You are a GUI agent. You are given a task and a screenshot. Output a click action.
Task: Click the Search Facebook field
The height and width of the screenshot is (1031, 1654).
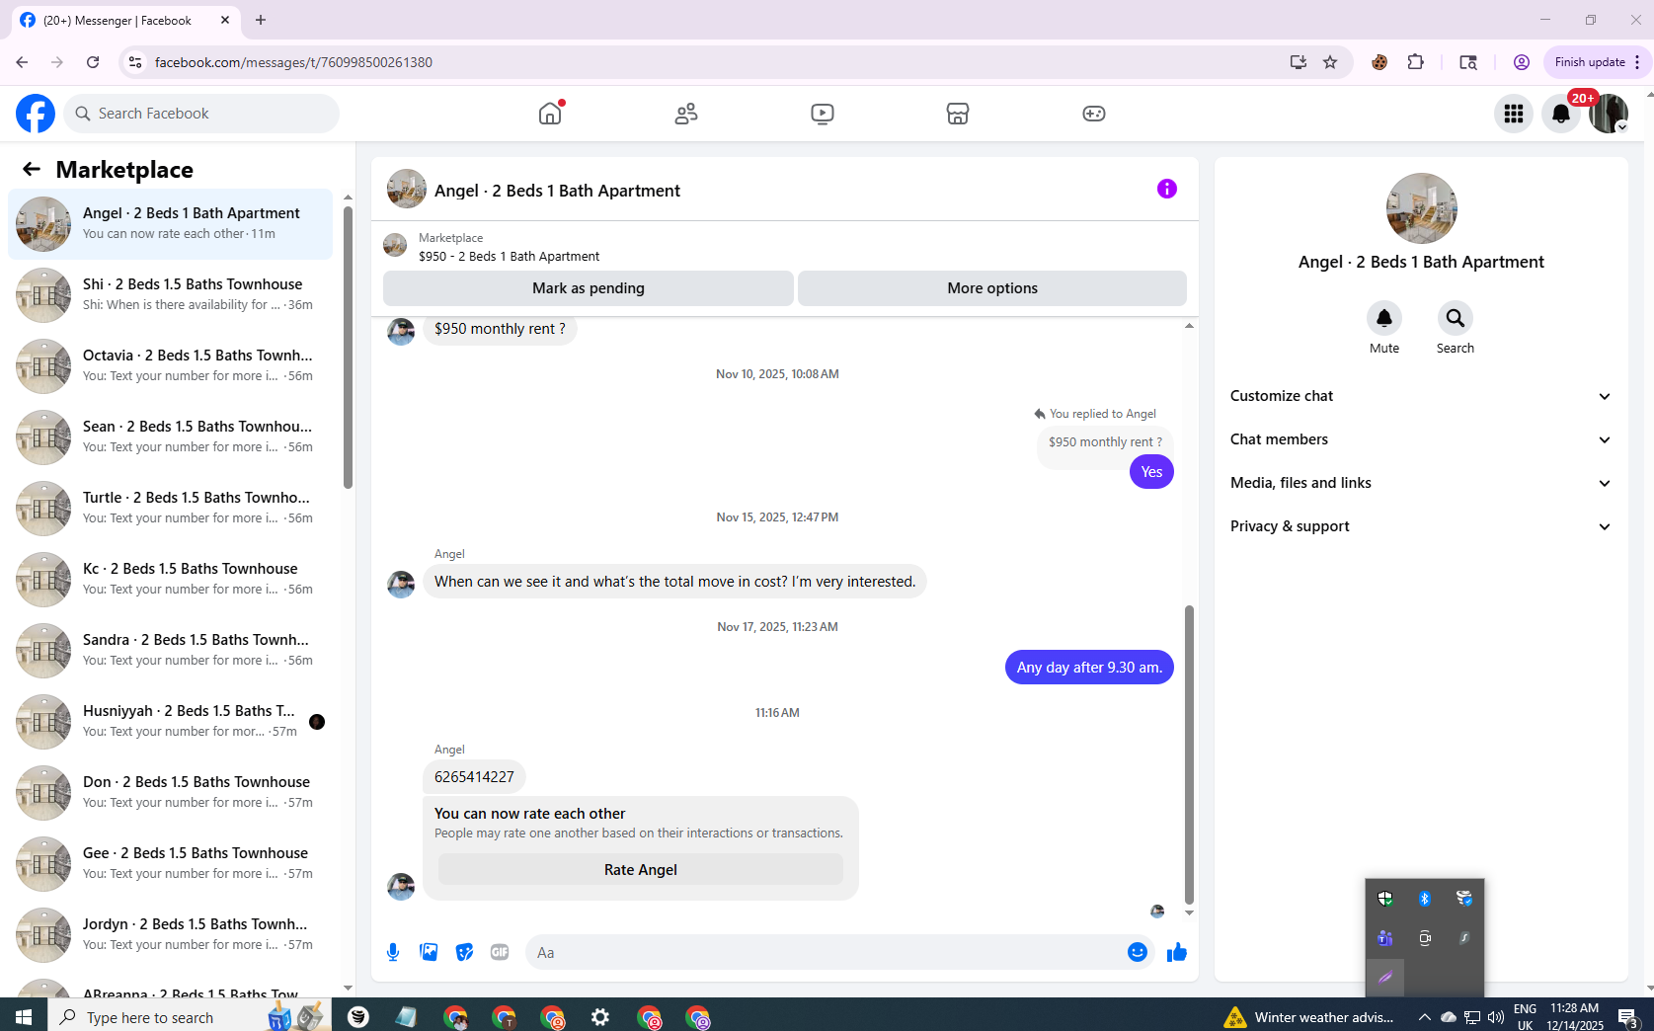tap(201, 114)
